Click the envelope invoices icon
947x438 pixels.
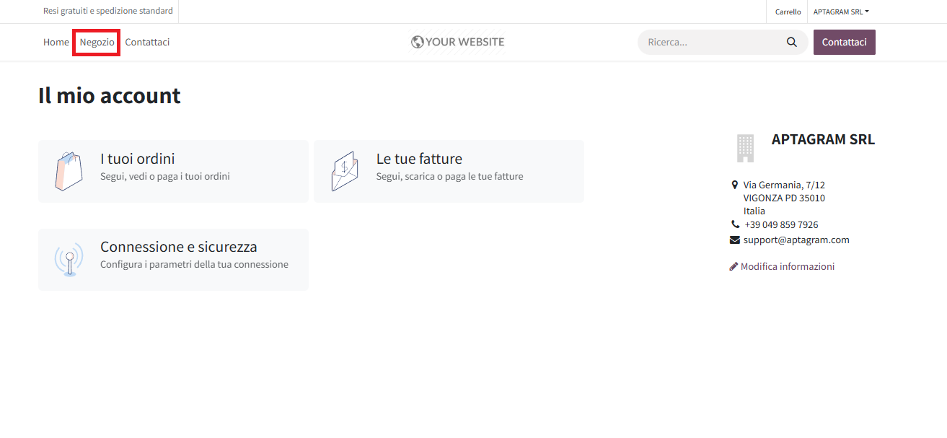tap(345, 171)
